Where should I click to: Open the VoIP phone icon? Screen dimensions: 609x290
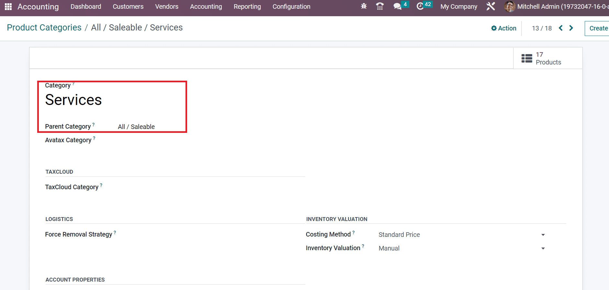click(380, 6)
